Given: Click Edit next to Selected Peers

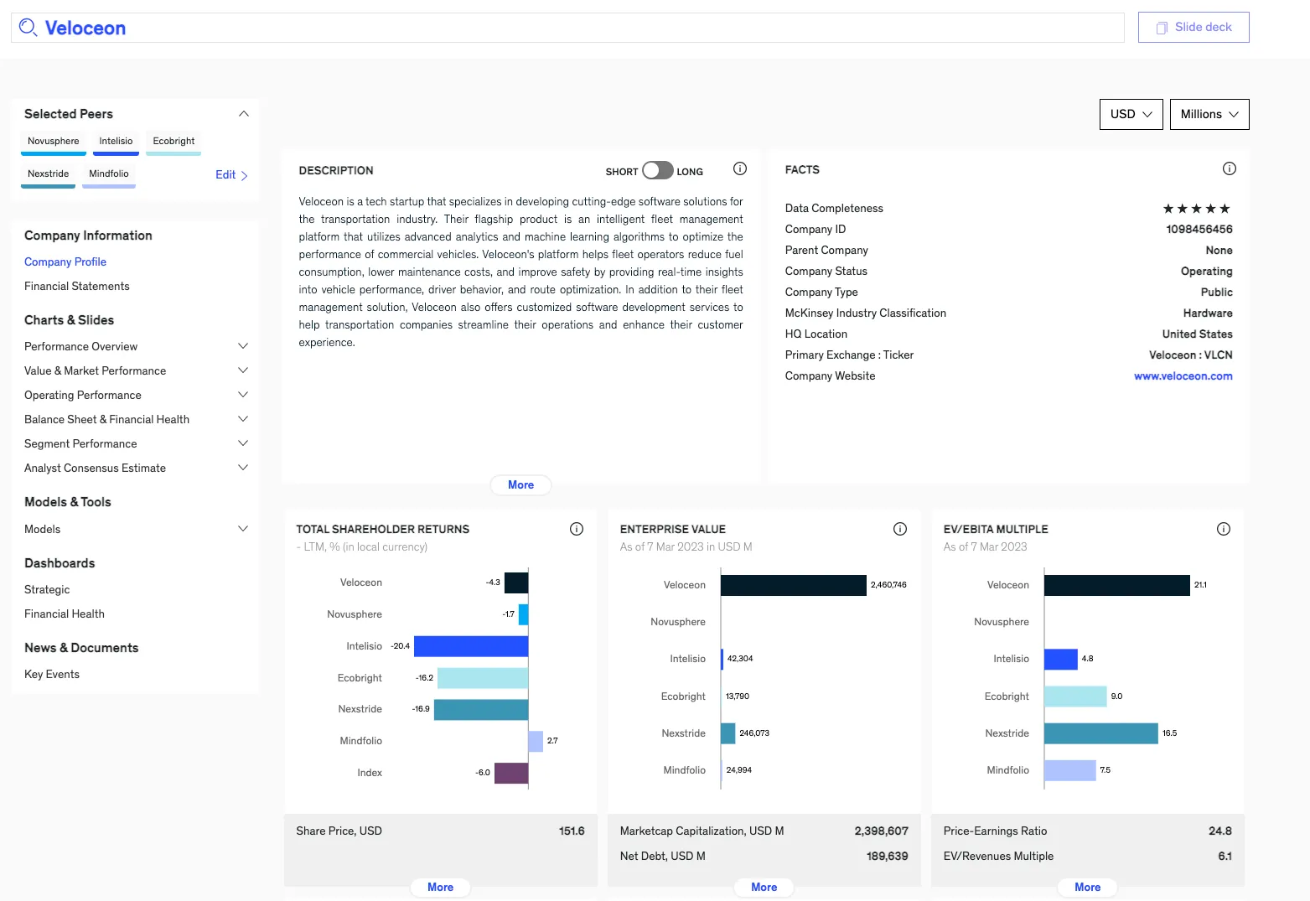Looking at the screenshot, I should point(225,174).
